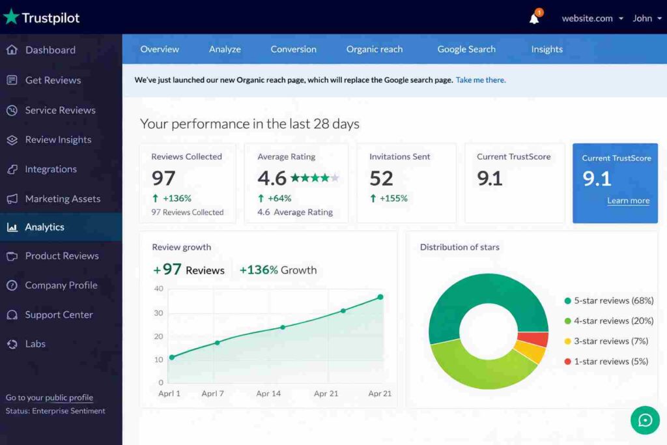Click the Analytics bar-chart icon
The image size is (667, 445).
13,227
